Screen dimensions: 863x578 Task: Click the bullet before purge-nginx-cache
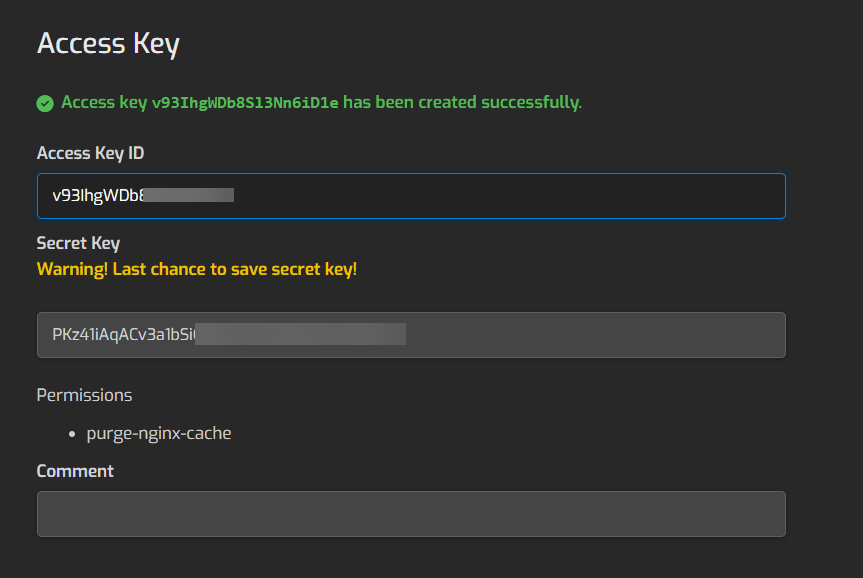tap(73, 434)
